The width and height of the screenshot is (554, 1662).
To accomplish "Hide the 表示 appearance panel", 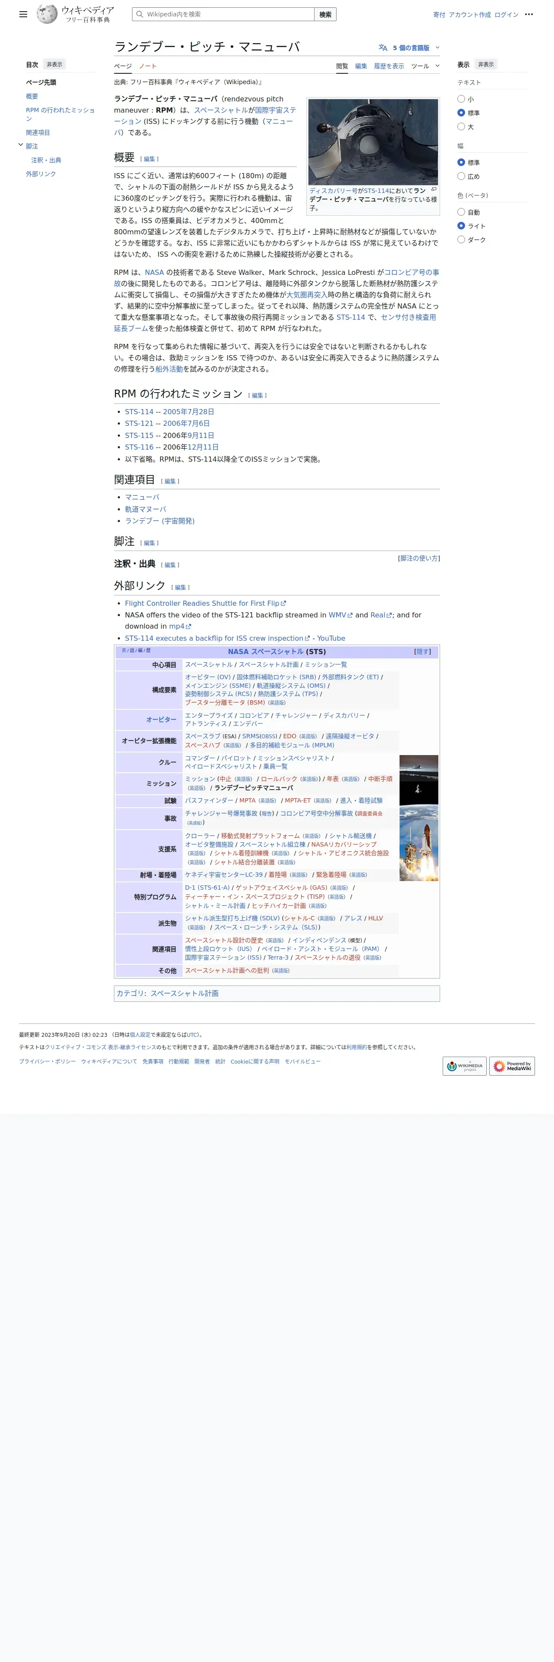I will pyautogui.click(x=486, y=65).
